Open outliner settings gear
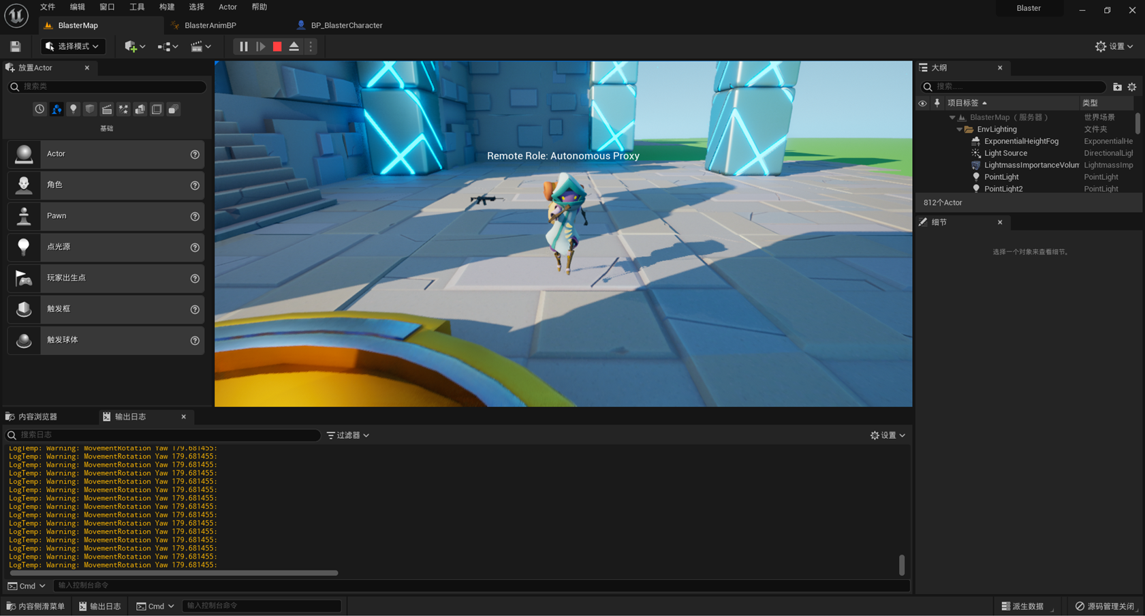 tap(1132, 87)
